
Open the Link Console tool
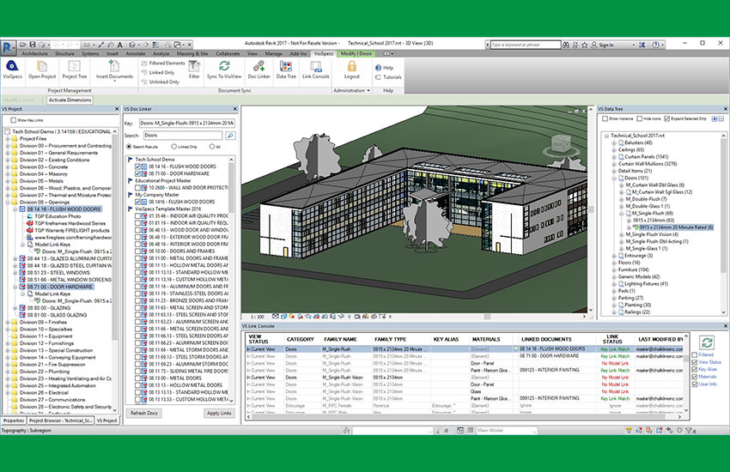(x=315, y=68)
